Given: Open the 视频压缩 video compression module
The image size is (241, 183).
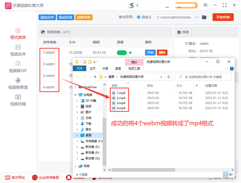Looking at the screenshot, I should click(x=18, y=101).
